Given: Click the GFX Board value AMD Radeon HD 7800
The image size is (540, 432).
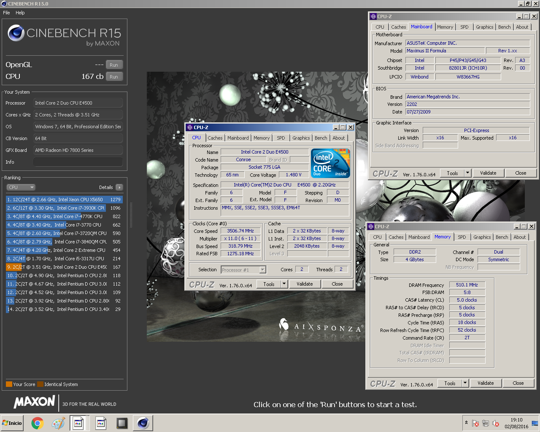Looking at the screenshot, I should pos(78,150).
